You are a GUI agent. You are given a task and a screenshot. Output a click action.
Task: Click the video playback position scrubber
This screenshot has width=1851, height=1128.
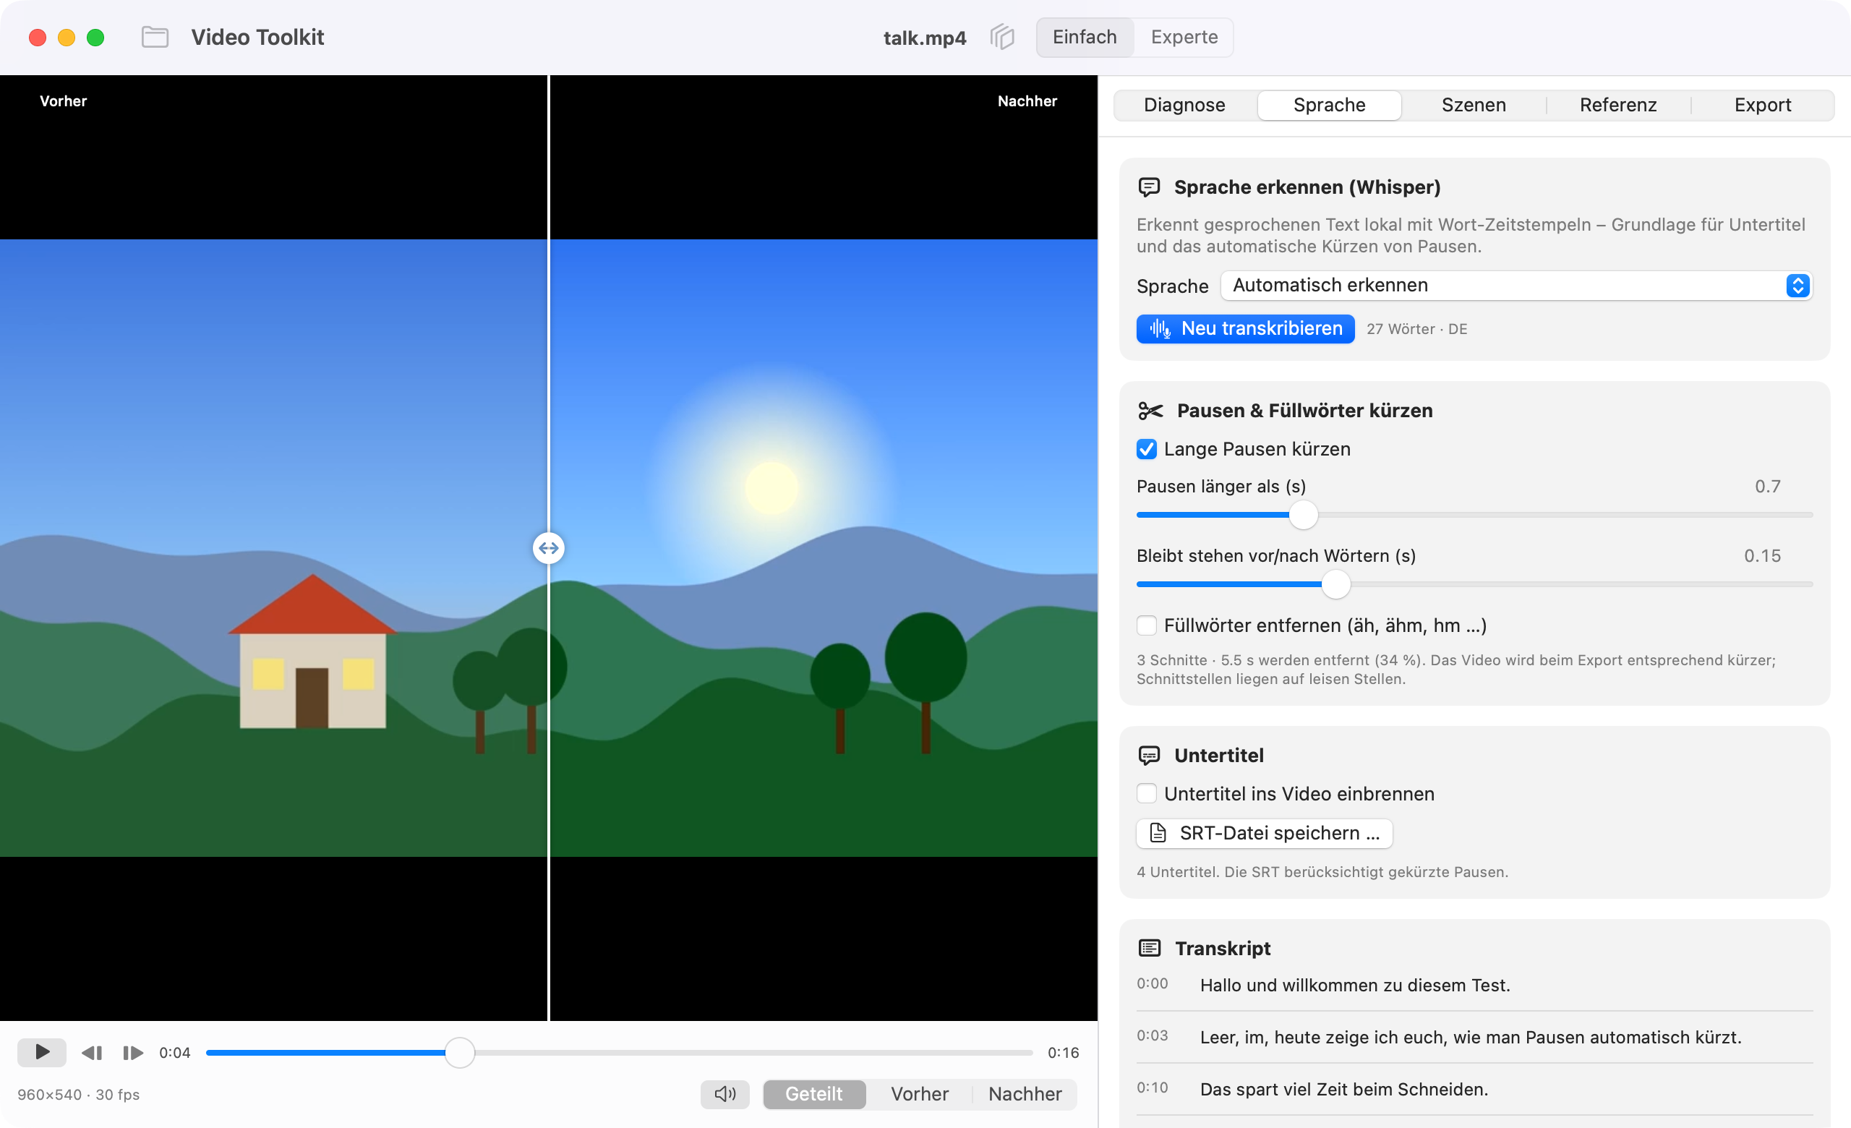[460, 1052]
